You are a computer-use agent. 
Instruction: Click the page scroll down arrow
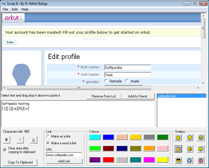tap(203, 83)
